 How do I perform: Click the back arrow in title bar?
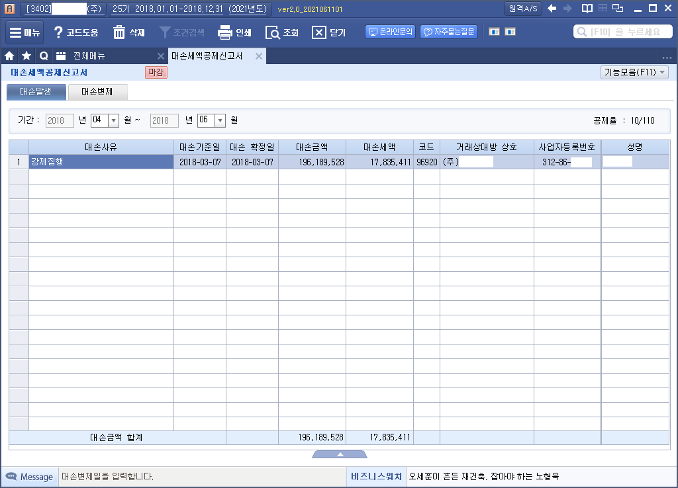click(552, 8)
